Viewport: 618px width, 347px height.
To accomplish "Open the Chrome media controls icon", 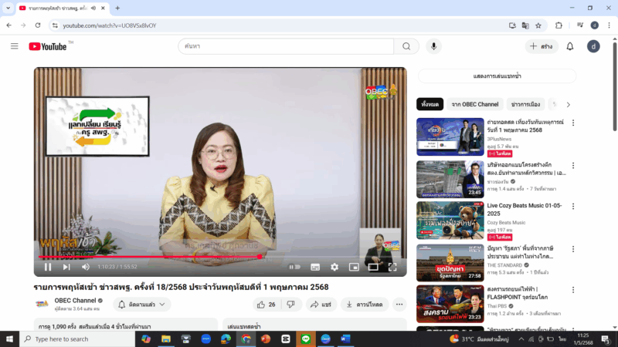I will [x=580, y=25].
